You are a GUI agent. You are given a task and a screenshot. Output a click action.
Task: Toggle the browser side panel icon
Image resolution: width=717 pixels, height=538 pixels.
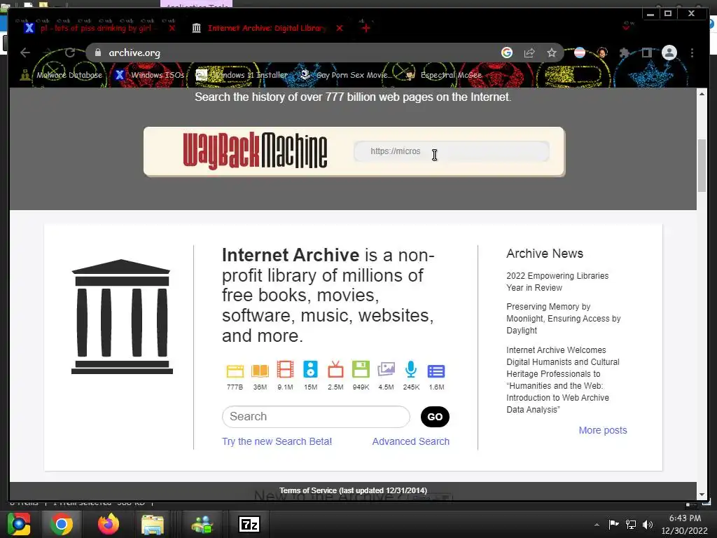[646, 53]
